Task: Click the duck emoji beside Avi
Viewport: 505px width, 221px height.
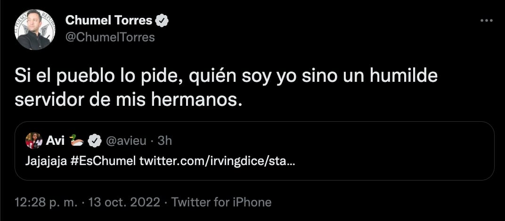Action: 77,139
